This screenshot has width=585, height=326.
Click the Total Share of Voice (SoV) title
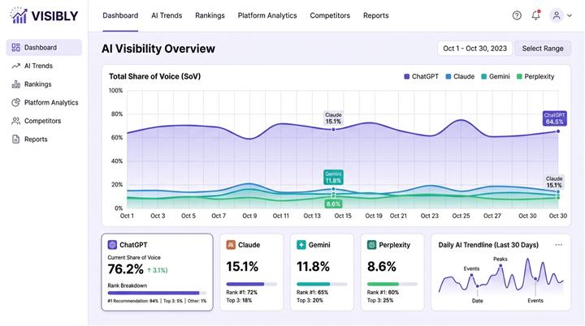click(x=155, y=76)
